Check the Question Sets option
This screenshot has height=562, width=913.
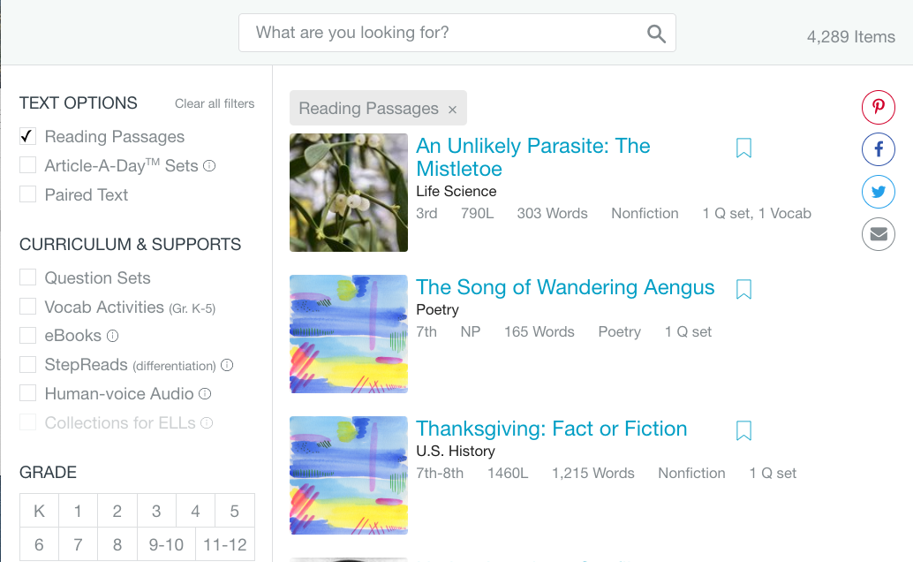[28, 277]
